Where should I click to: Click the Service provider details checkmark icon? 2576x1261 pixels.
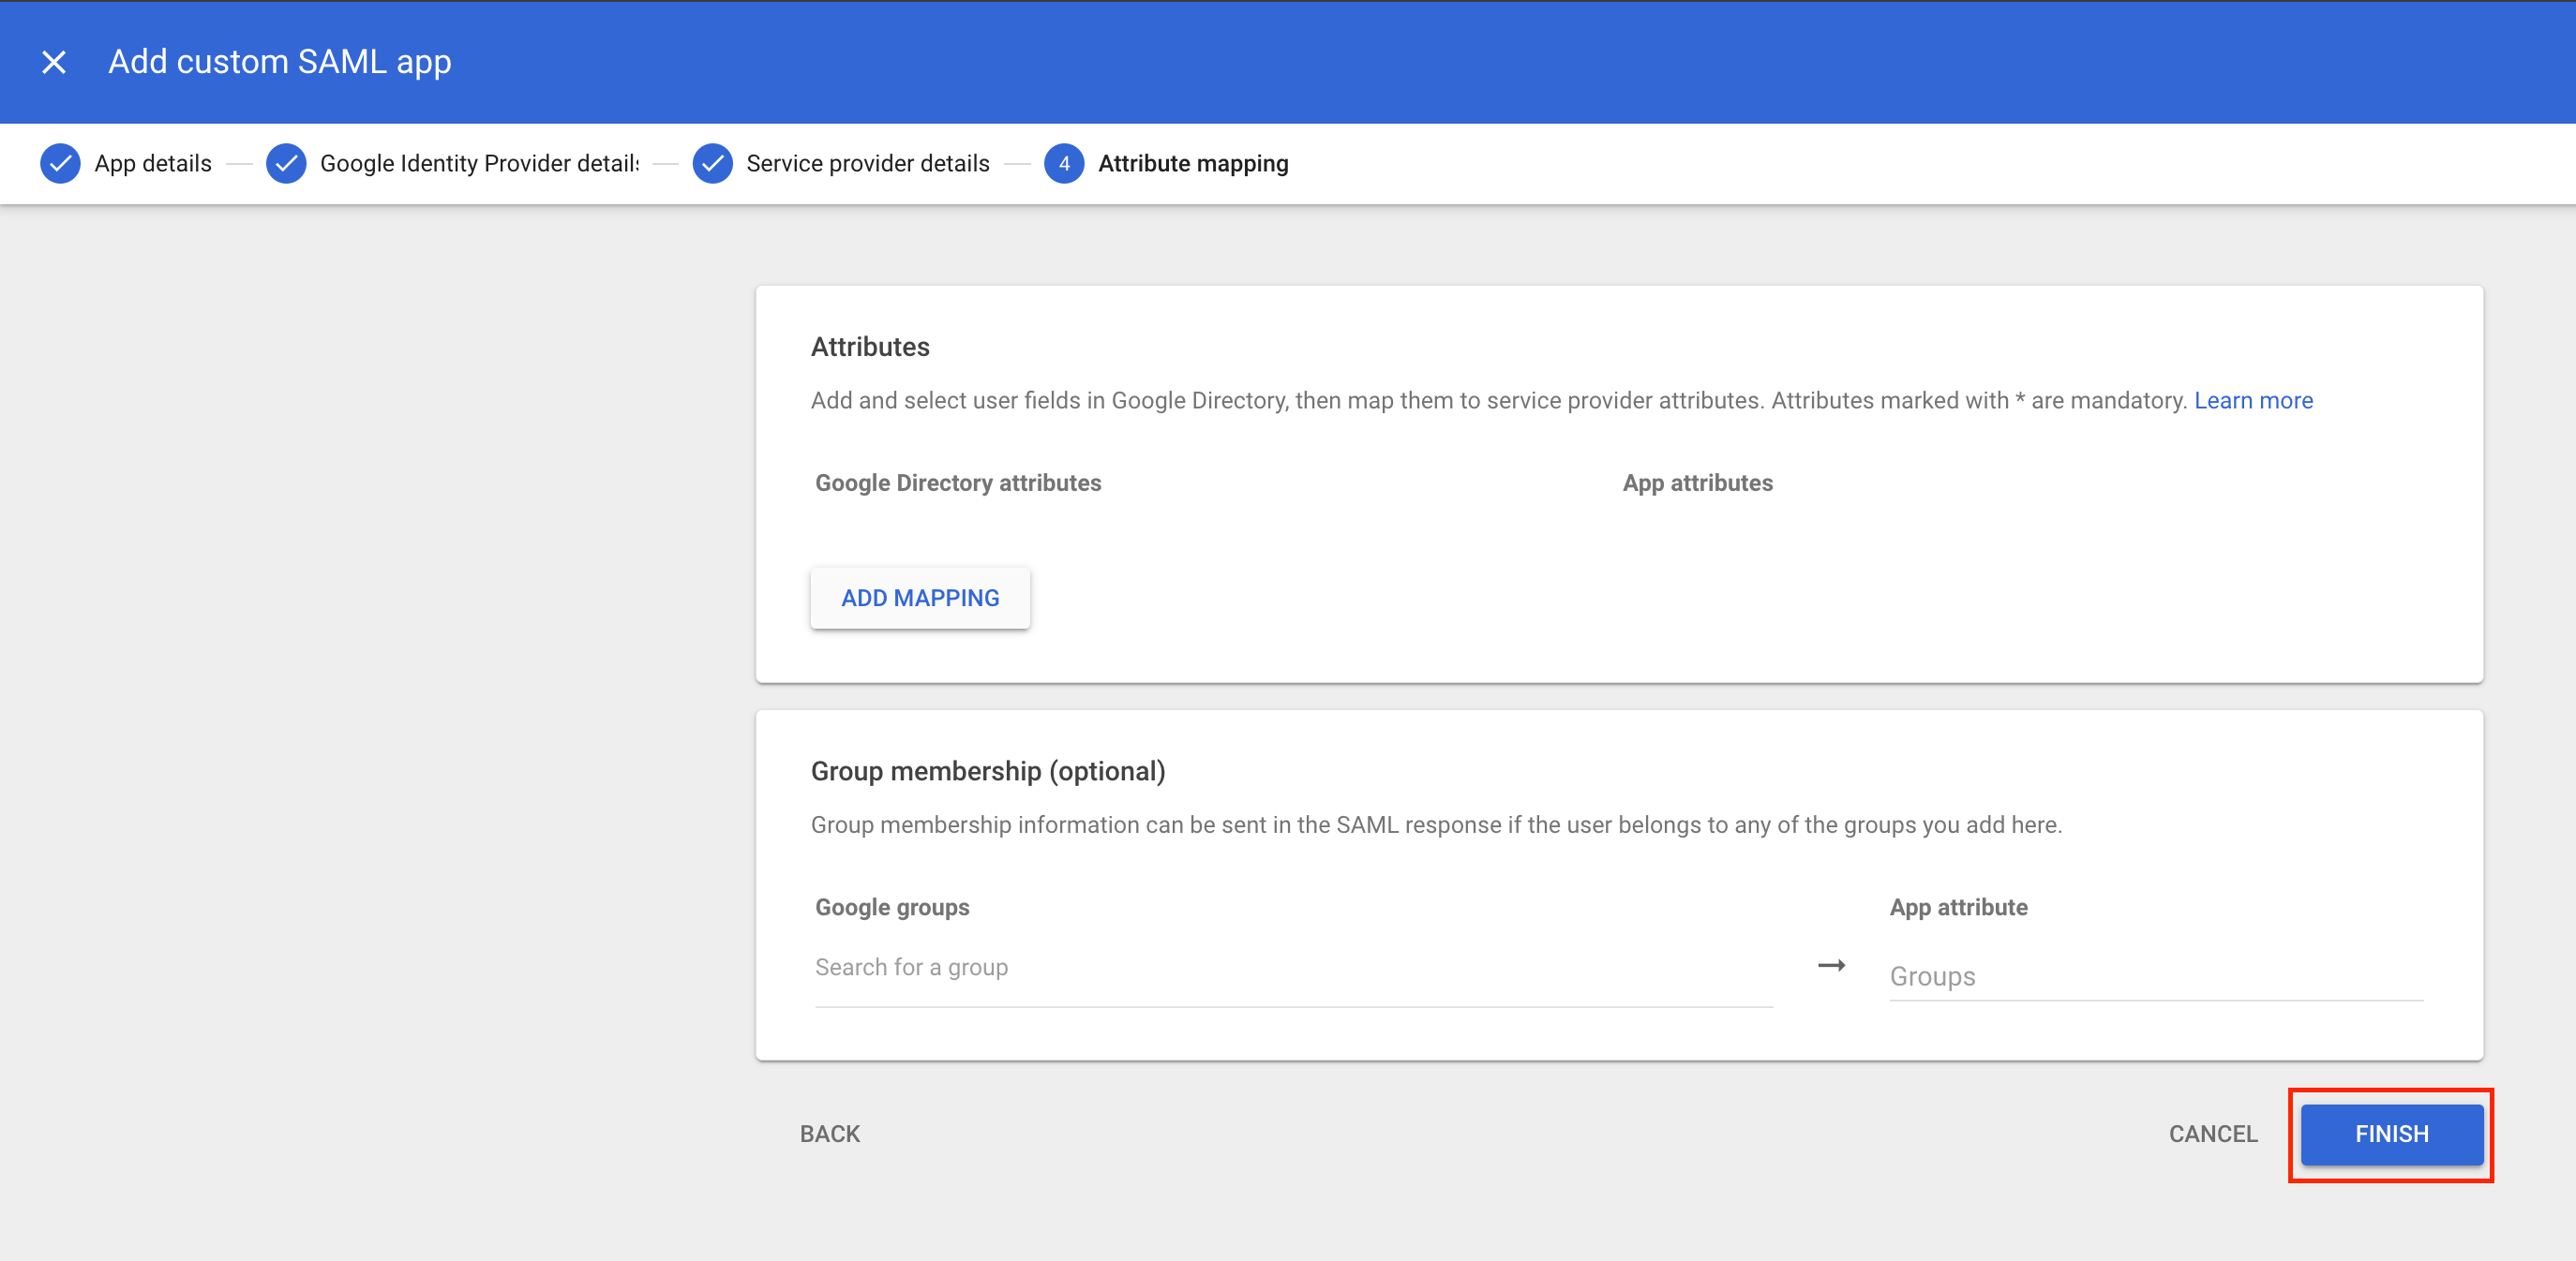[712, 163]
